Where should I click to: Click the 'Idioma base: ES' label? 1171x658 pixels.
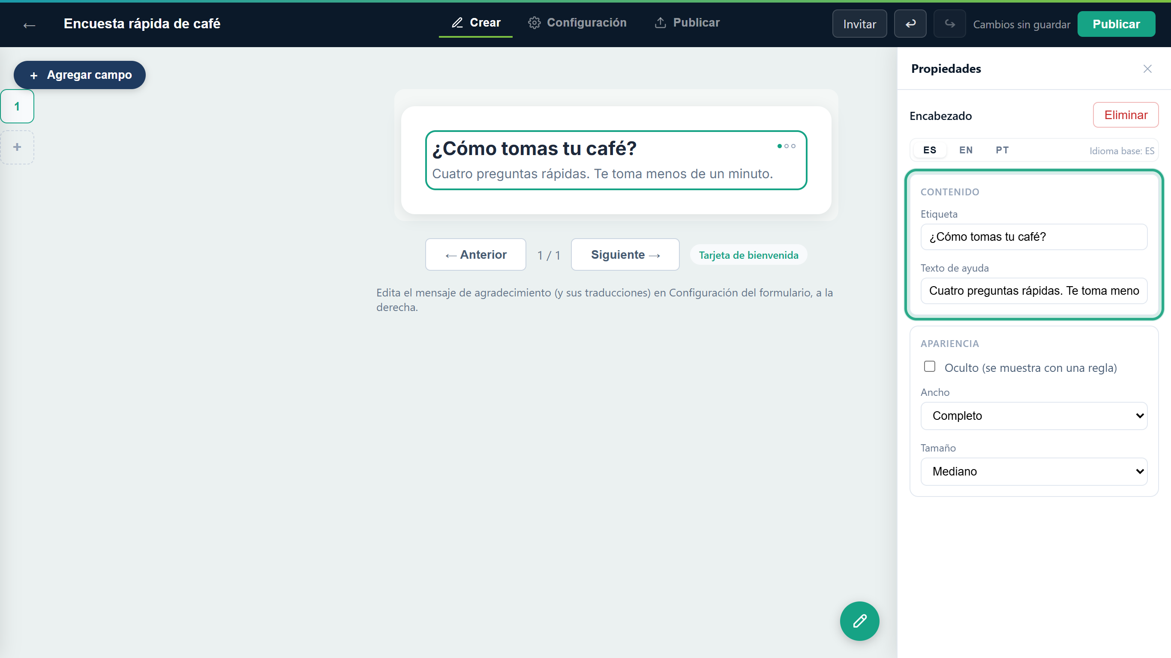[1121, 151]
